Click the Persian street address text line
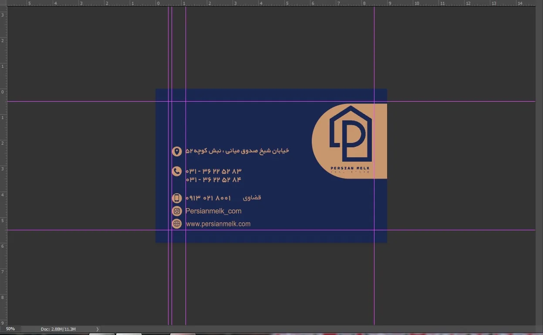This screenshot has width=543, height=335. click(237, 151)
